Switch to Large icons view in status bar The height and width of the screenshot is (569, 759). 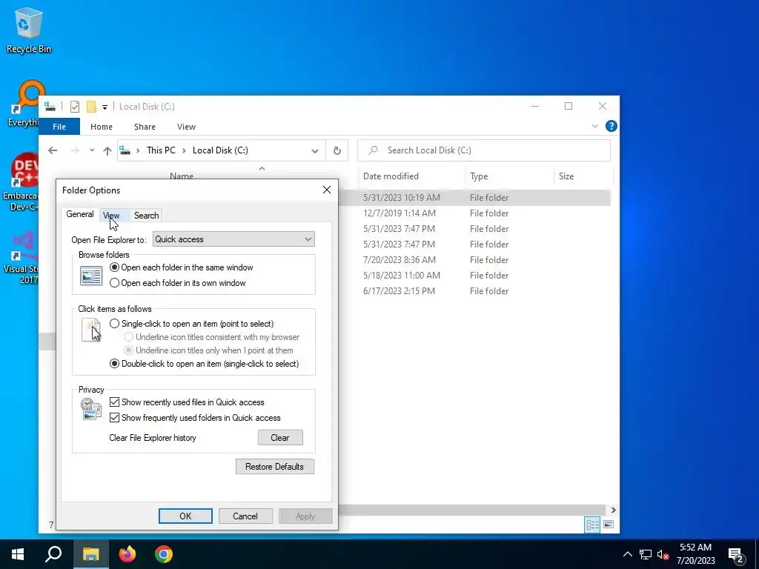(x=609, y=525)
